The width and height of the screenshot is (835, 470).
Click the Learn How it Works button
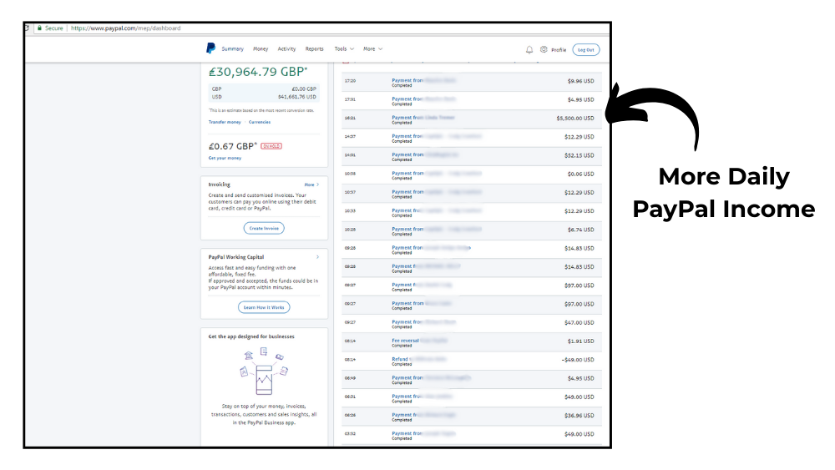264,307
